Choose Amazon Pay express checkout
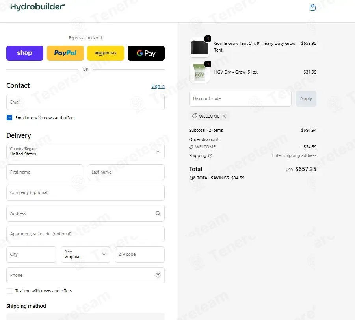This screenshot has height=320, width=355. 106,53
